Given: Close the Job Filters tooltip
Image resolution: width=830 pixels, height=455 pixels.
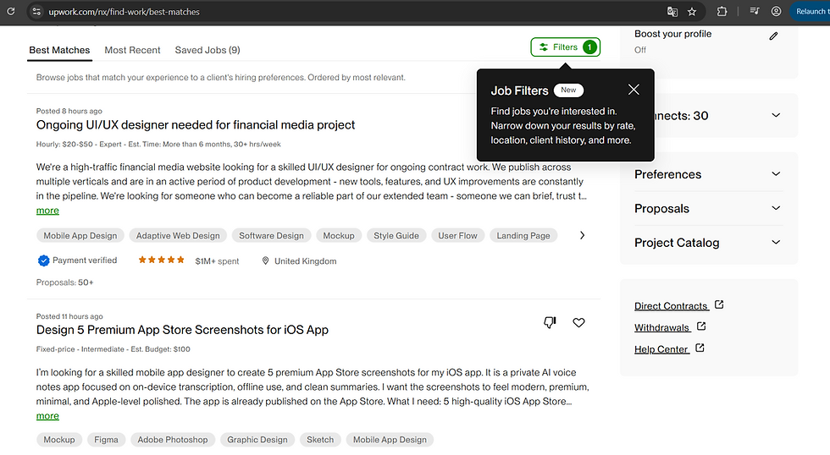Looking at the screenshot, I should [634, 90].
